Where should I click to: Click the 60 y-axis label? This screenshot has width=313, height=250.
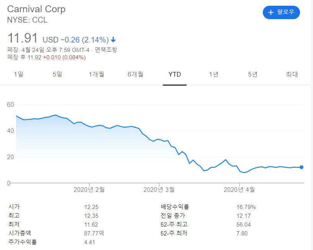click(x=10, y=105)
